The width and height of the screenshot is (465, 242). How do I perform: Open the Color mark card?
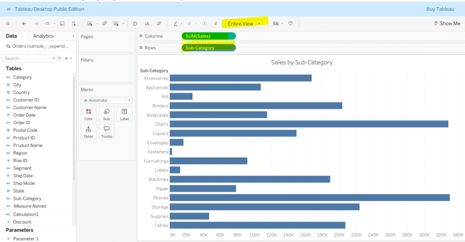(89, 114)
